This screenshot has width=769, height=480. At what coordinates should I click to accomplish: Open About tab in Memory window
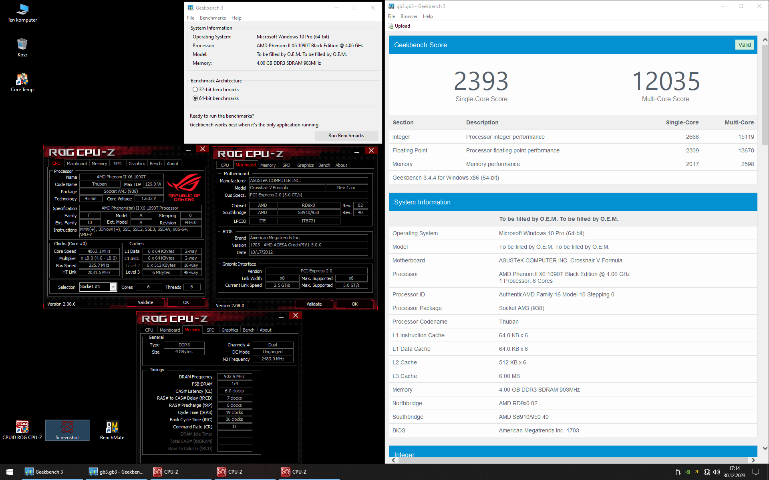(x=266, y=330)
